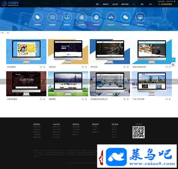Click the title under the conference-room card
Image resolution: width=178 pixels, height=169 pixels.
click(x=99, y=99)
